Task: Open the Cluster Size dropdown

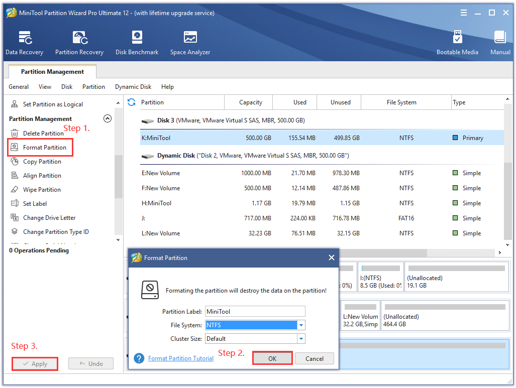Action: [301, 339]
